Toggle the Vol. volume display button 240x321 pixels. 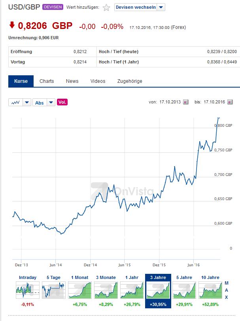[62, 102]
